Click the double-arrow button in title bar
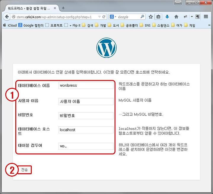This screenshot has width=213, height=194. click(x=178, y=3)
